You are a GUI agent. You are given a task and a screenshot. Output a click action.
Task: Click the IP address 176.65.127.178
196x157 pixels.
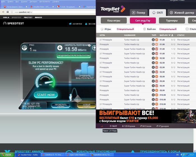point(31,104)
